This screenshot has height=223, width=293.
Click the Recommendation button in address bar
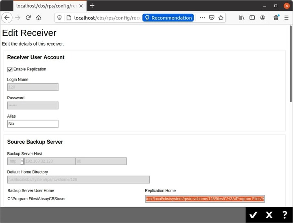pos(168,18)
